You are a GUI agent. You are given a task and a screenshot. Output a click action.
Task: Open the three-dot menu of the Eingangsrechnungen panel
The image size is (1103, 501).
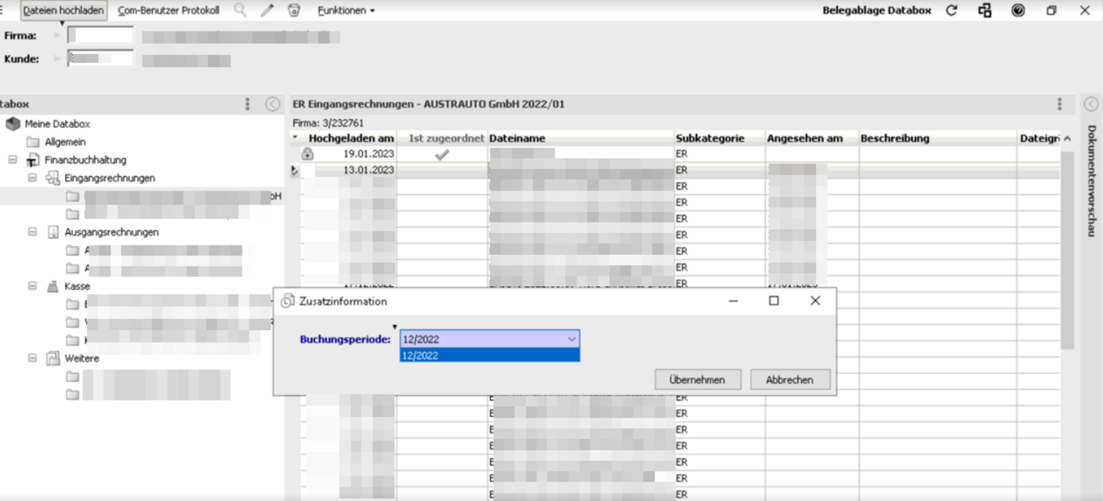coord(1059,104)
